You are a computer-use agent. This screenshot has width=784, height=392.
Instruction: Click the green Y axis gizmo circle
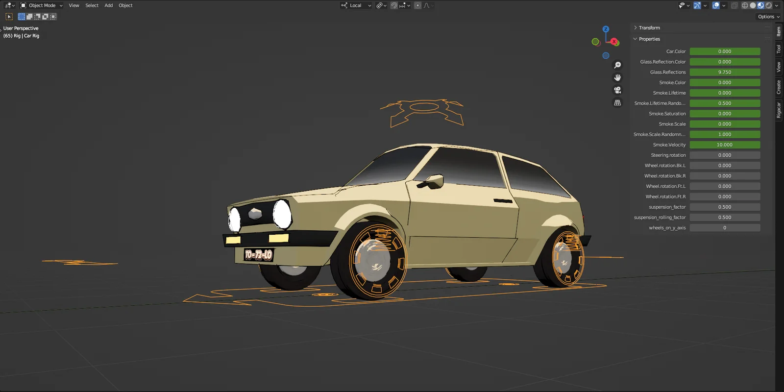(595, 42)
